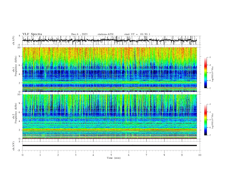Click the "-5" tick on ch.3(V) axis

(x=19, y=150)
